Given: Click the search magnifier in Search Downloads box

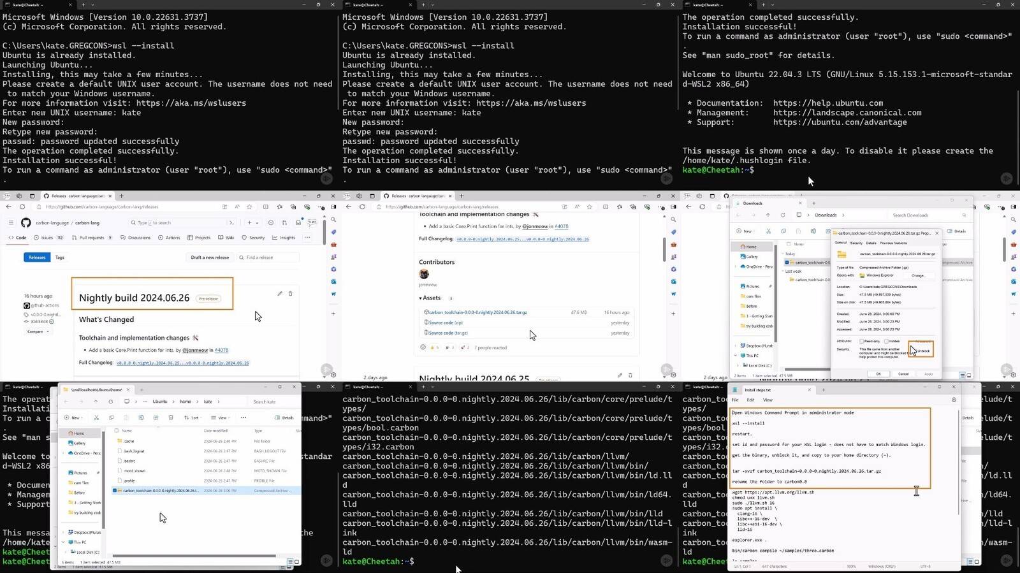Looking at the screenshot, I should point(964,215).
